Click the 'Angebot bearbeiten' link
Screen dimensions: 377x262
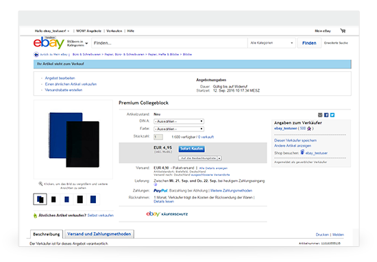click(x=60, y=78)
